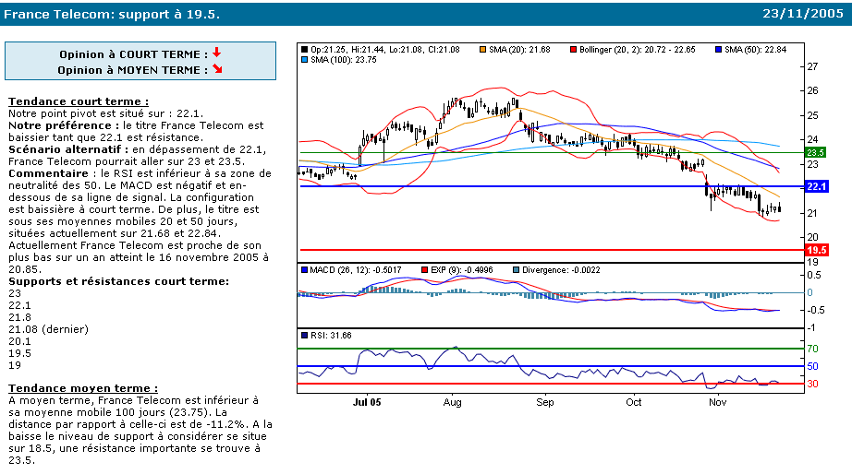Click the blue 22.1 pivot label

(816, 186)
